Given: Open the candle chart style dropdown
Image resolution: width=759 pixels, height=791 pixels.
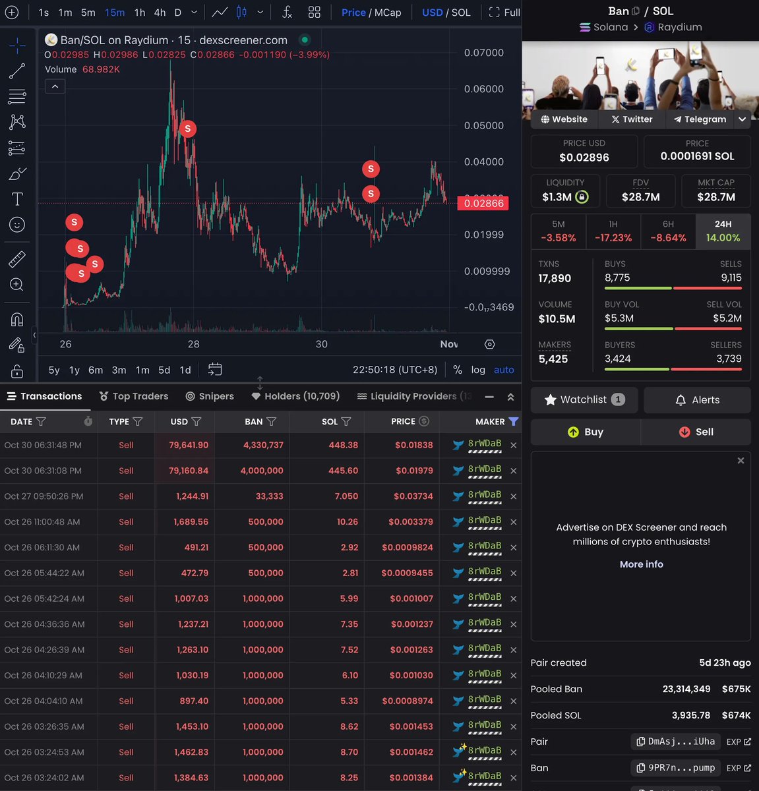Looking at the screenshot, I should pos(260,12).
